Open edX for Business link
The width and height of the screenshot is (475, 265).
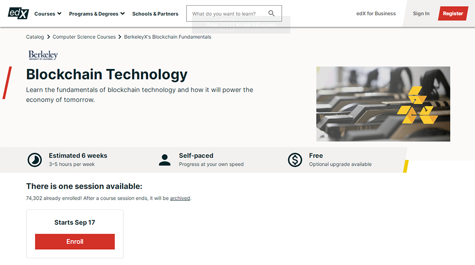[x=376, y=13]
